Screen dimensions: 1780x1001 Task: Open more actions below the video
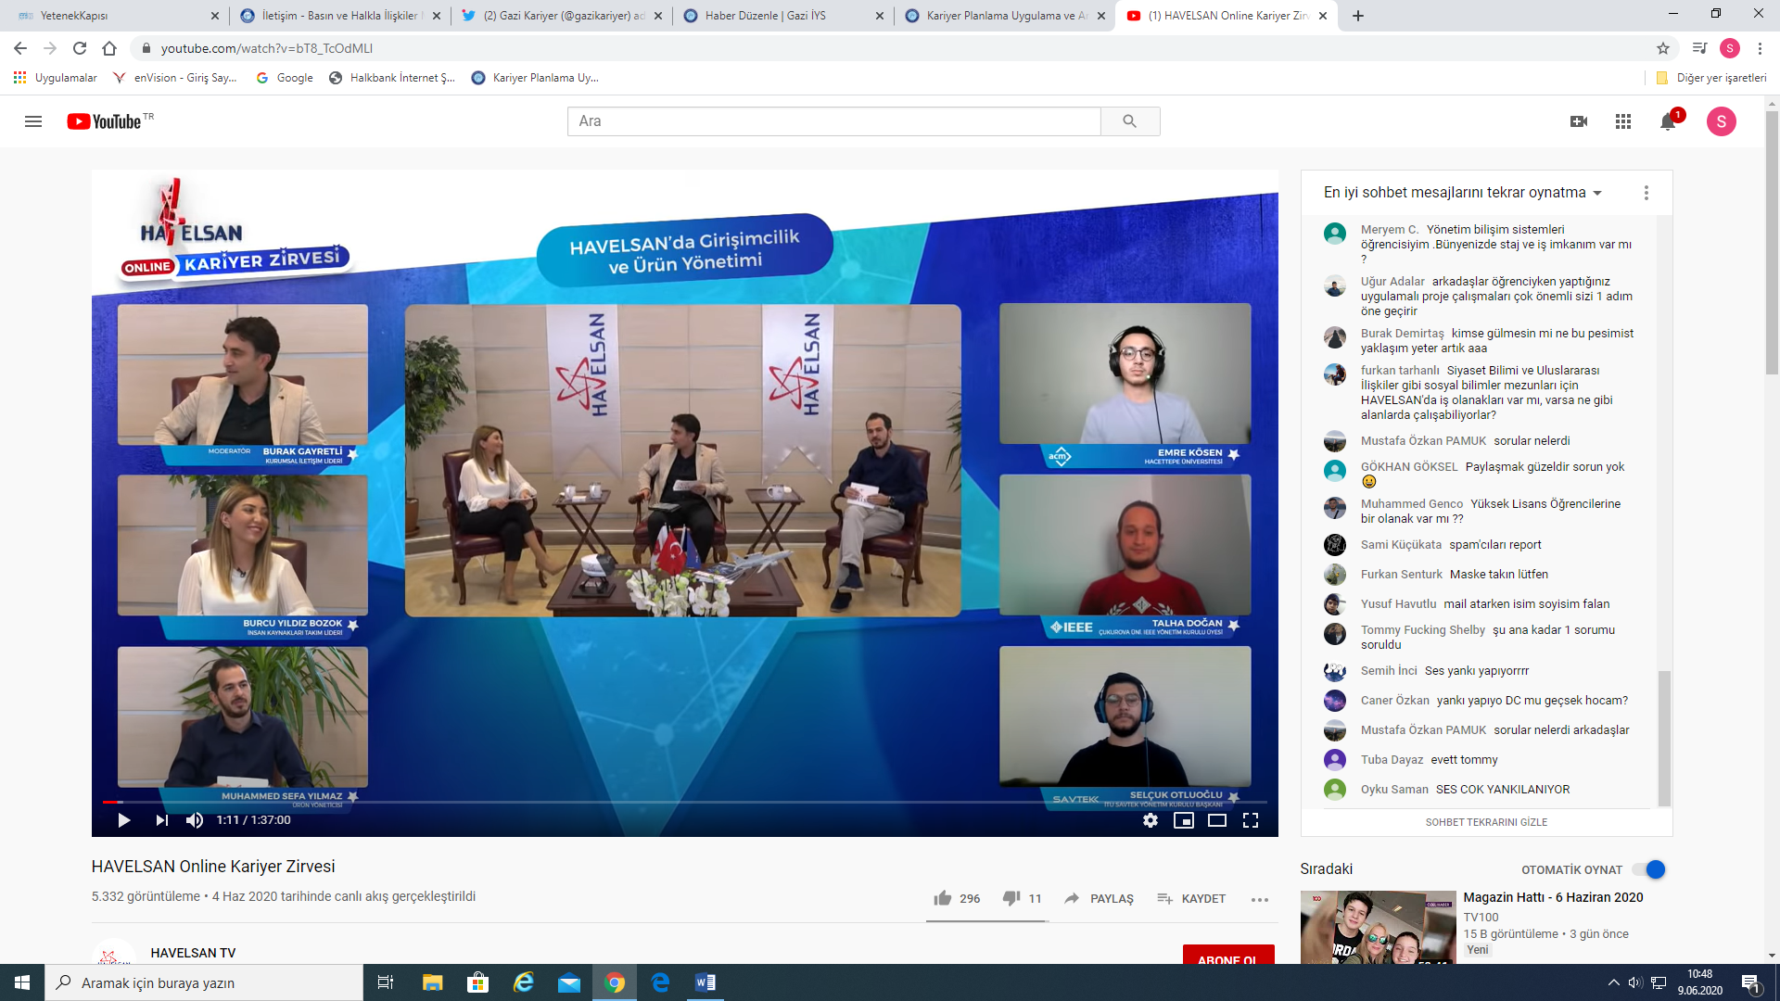1259,899
